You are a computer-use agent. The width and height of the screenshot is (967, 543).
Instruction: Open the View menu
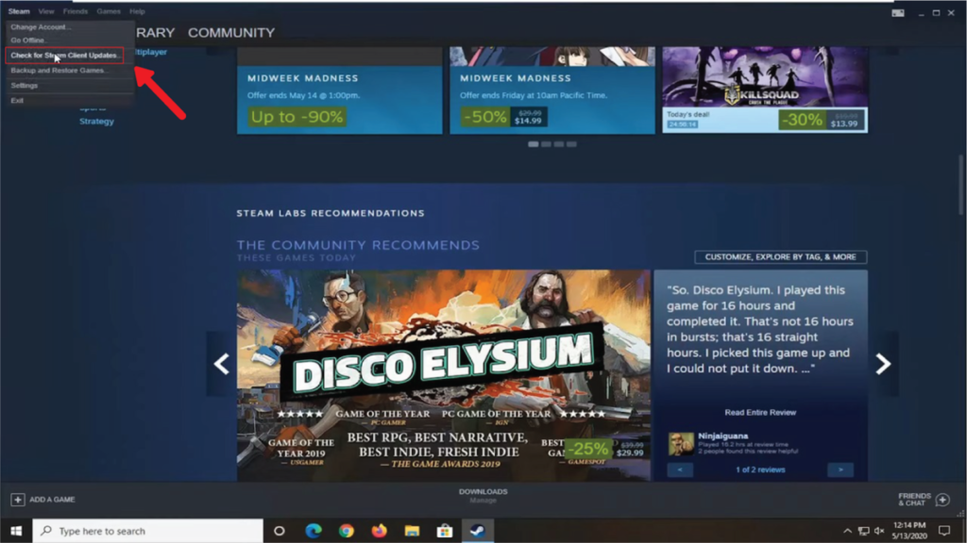[x=45, y=11]
